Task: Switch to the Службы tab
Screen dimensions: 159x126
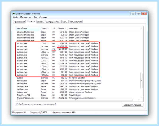Action: (41, 22)
